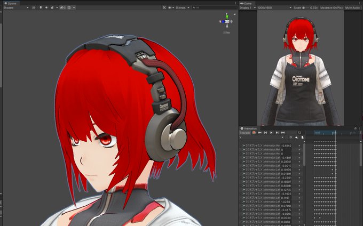Toggle Mute Audio in Game view
Screen dimensions: 363x226
point(352,7)
